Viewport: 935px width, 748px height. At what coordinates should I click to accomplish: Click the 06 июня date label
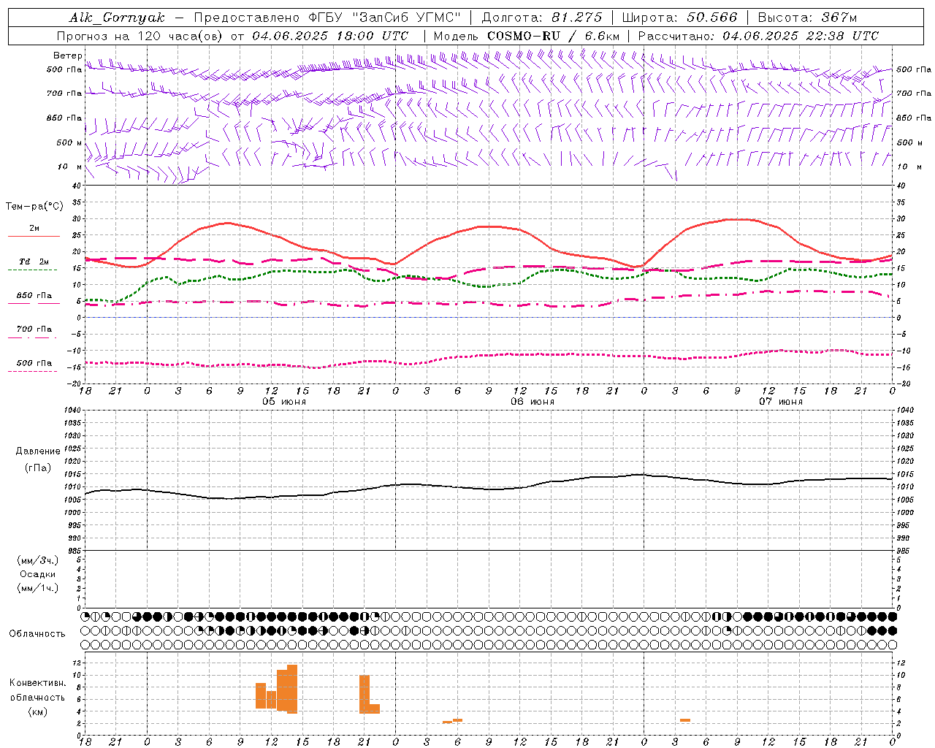tap(533, 401)
